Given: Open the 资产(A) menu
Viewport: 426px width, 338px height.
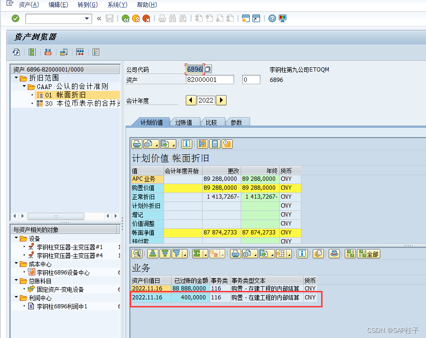Looking at the screenshot, I should coord(29,5).
